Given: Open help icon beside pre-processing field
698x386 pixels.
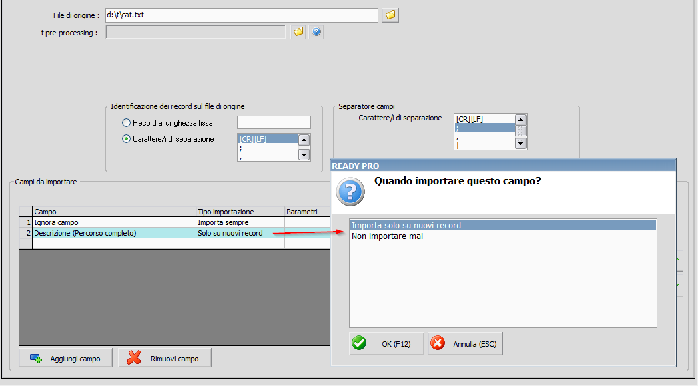Looking at the screenshot, I should pyautogui.click(x=316, y=31).
